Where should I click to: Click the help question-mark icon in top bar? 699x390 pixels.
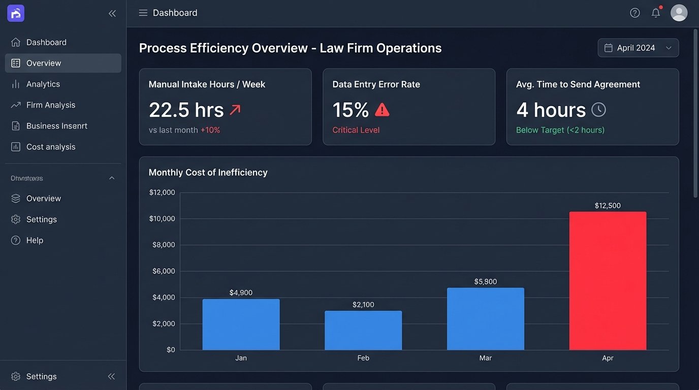click(x=634, y=12)
